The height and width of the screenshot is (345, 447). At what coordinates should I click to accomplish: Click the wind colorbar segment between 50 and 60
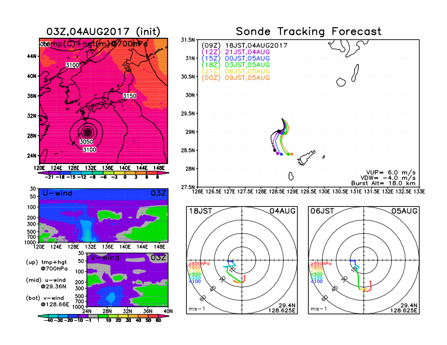pyautogui.click(x=153, y=316)
